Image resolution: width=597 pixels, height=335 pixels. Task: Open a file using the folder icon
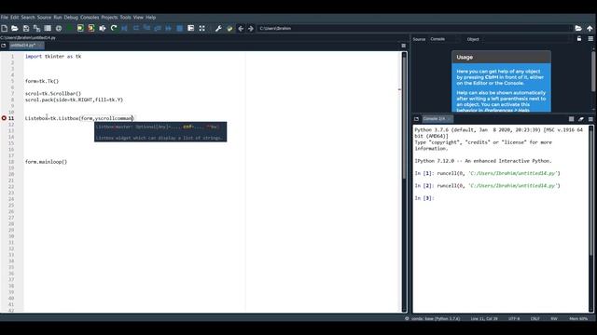15,28
